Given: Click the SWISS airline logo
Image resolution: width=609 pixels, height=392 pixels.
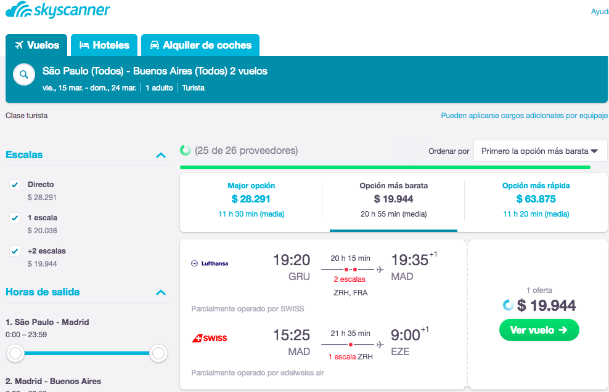Looking at the screenshot, I should [210, 338].
